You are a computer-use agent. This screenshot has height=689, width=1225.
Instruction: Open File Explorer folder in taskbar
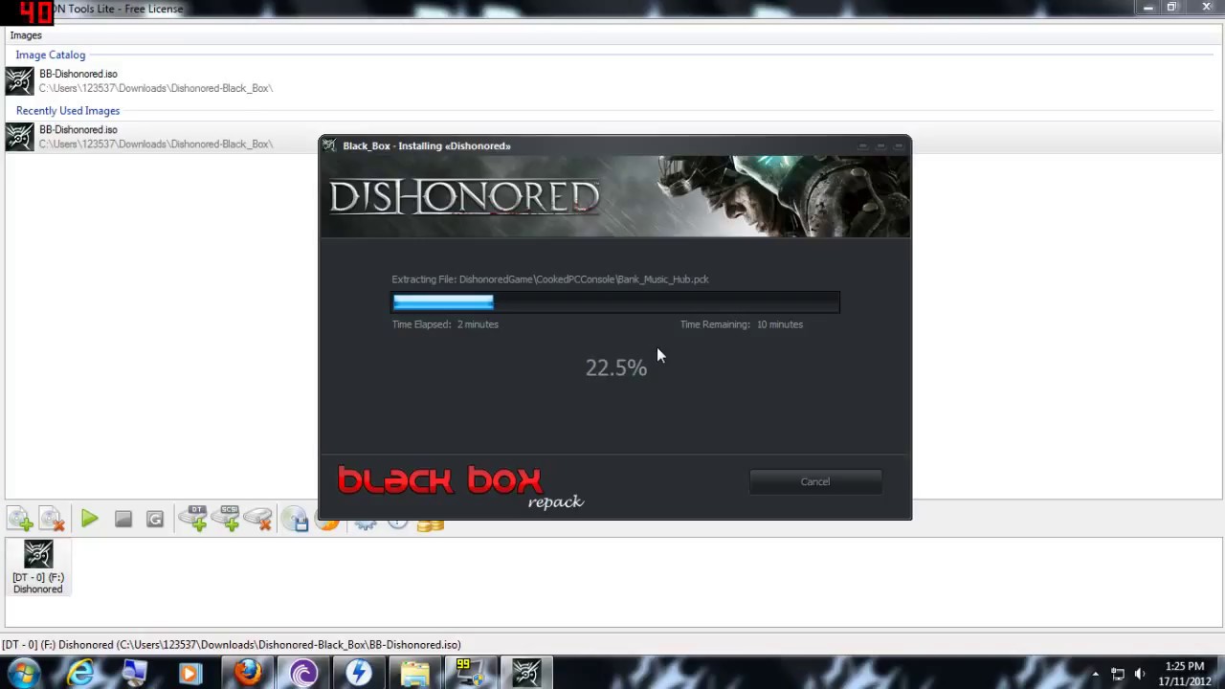(x=414, y=673)
